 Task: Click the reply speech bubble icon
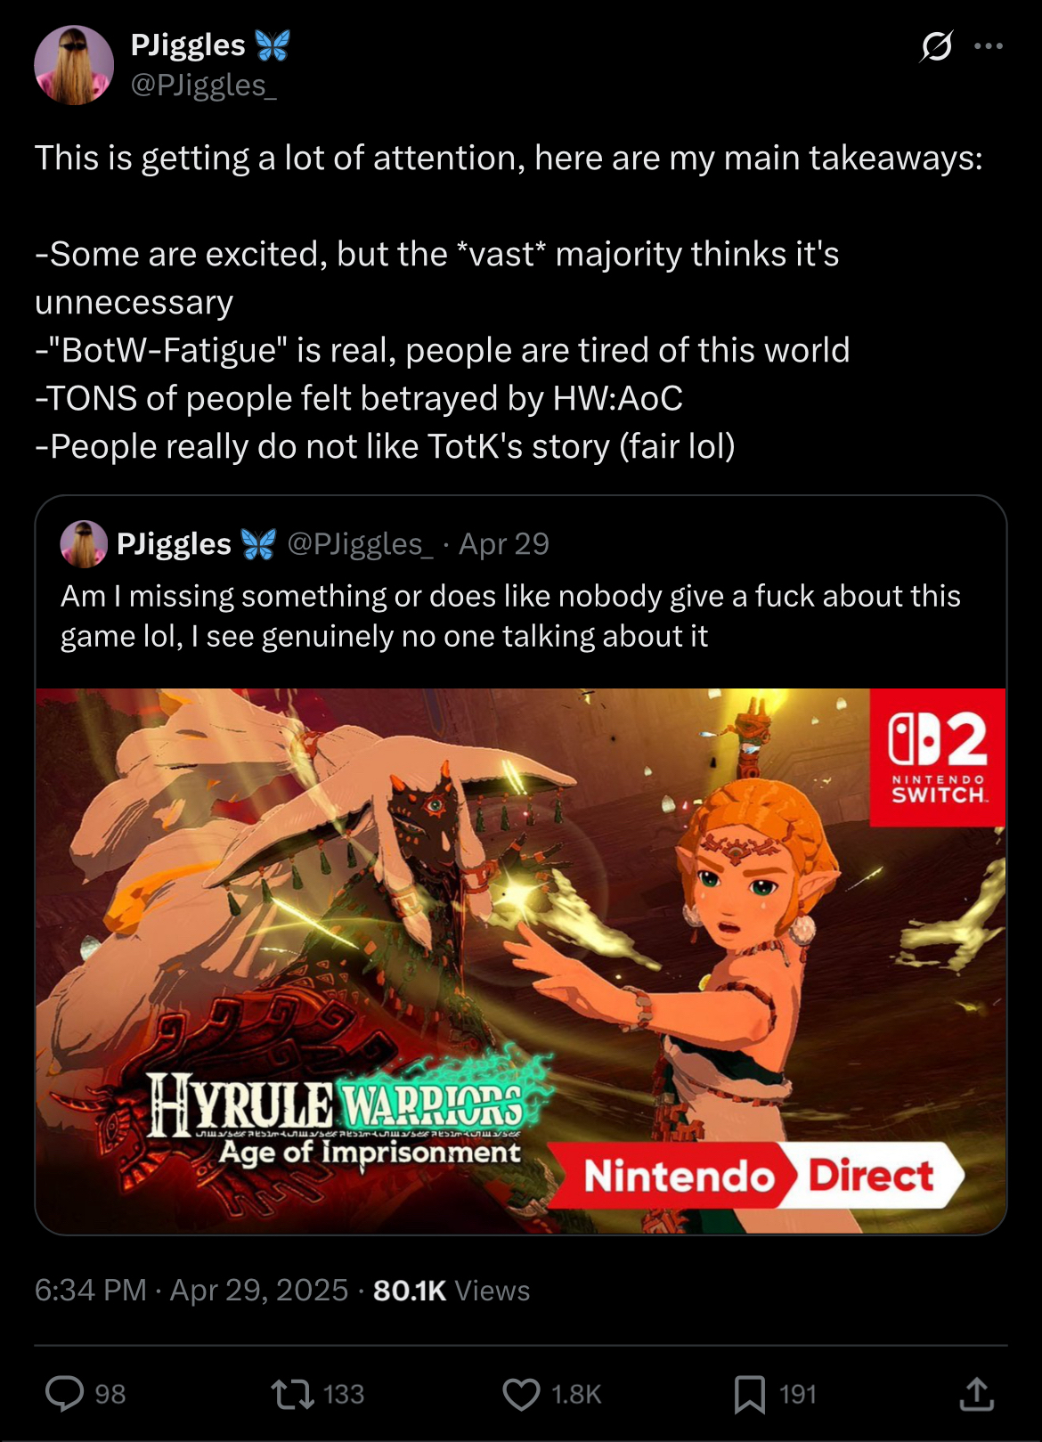pos(64,1394)
